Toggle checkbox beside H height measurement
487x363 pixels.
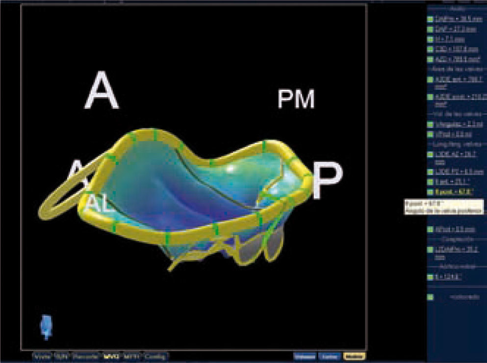click(x=430, y=39)
